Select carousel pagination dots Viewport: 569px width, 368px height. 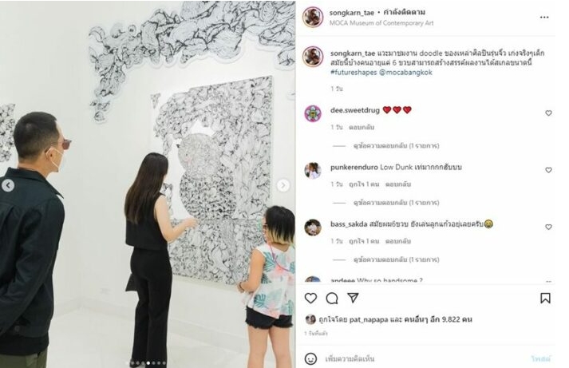coord(148,362)
